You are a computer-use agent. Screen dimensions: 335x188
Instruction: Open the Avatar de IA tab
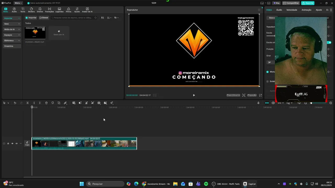[x=87, y=10]
